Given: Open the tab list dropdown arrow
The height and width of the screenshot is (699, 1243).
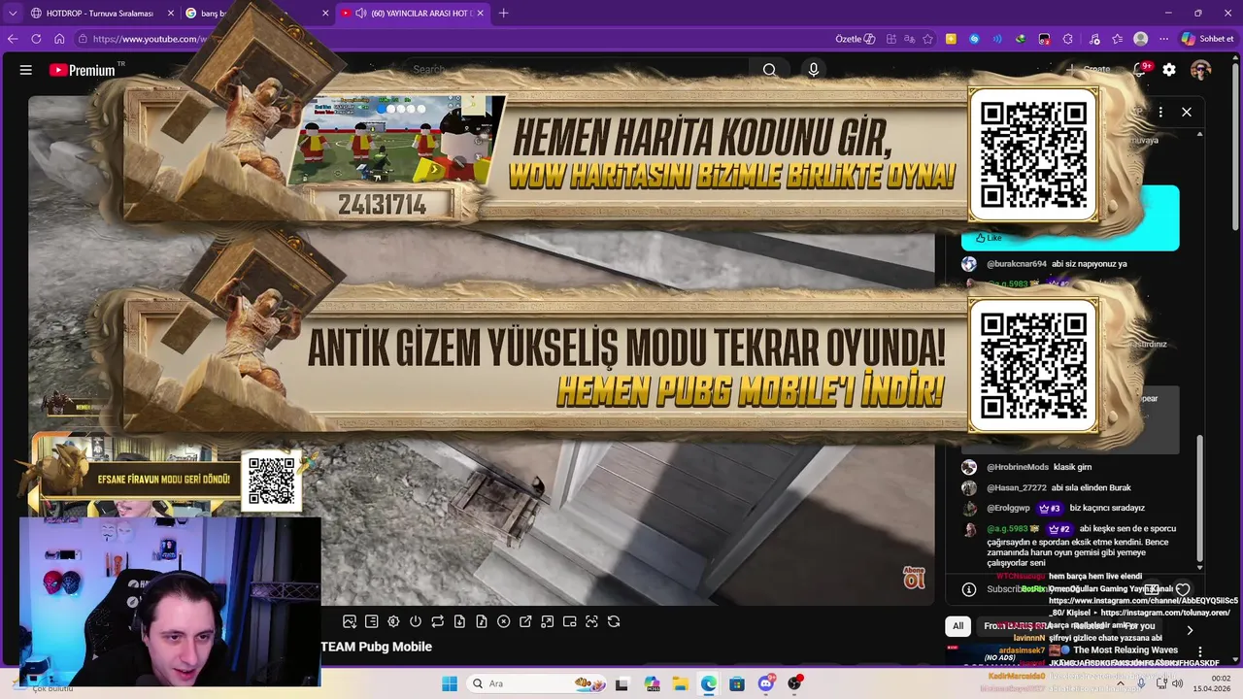Looking at the screenshot, I should 13,13.
